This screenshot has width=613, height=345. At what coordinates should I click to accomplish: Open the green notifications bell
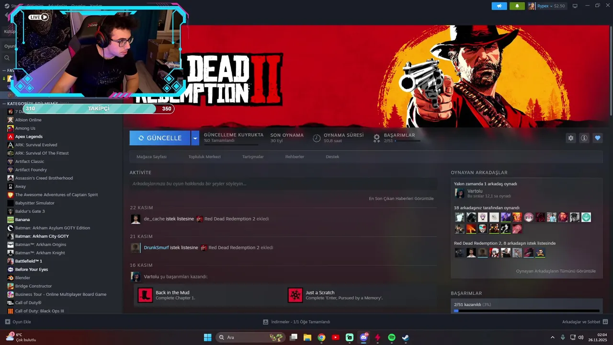[x=517, y=6]
